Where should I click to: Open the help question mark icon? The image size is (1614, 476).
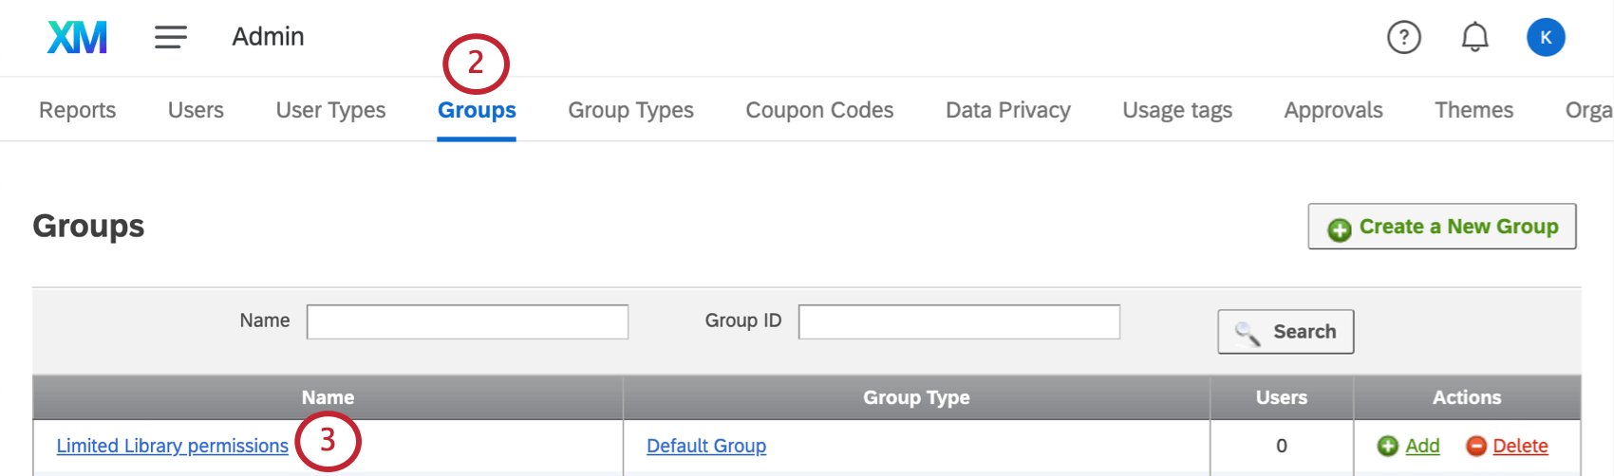point(1403,38)
